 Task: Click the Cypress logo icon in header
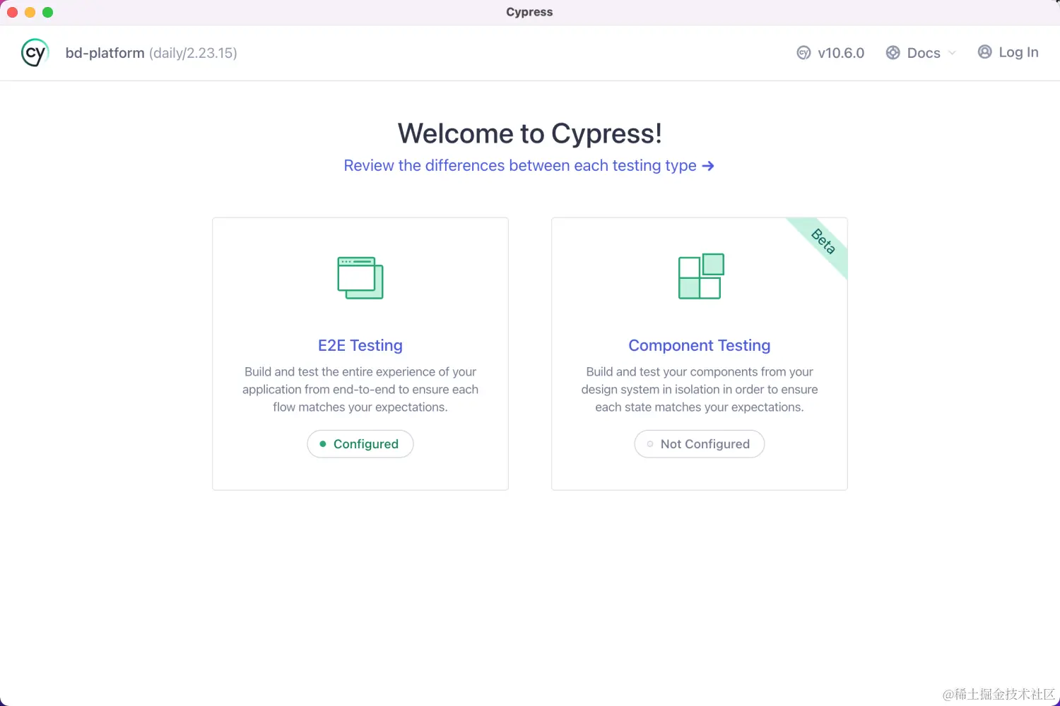click(35, 53)
